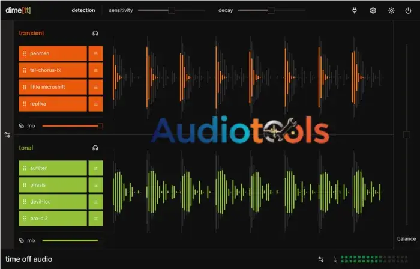The width and height of the screenshot is (420, 269).
Task: Click the transient waveform display
Action: tap(248, 77)
